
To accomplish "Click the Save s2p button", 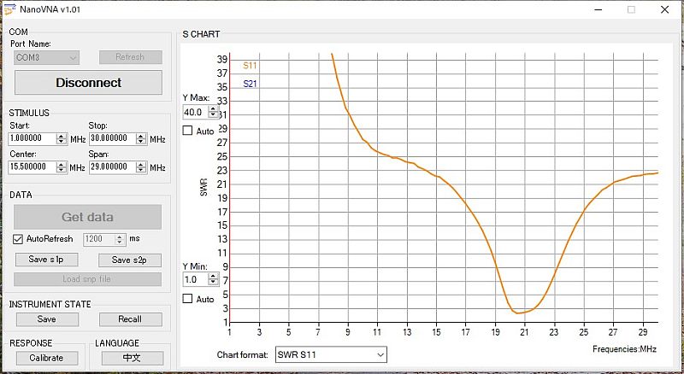I will click(129, 260).
